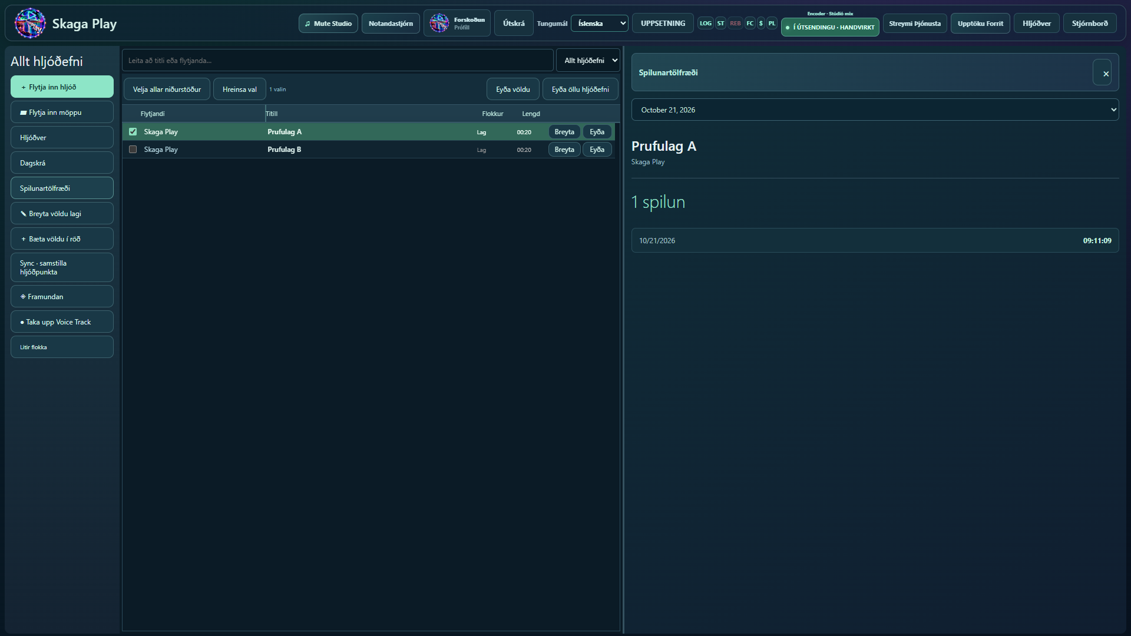
Task: Click the 10/21/2026 play entry row
Action: tap(875, 240)
